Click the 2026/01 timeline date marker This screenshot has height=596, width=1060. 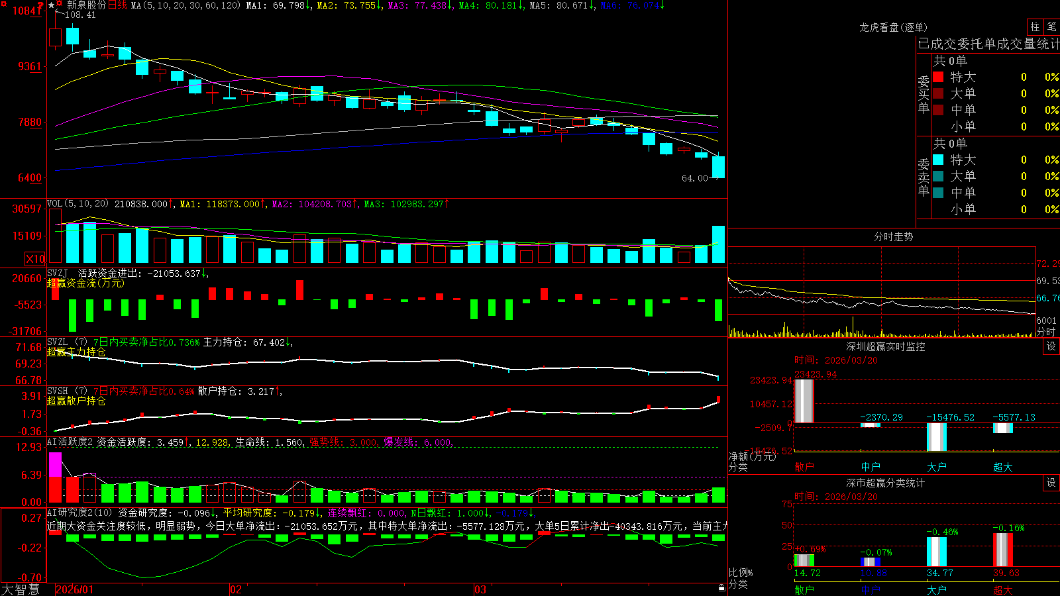point(75,589)
